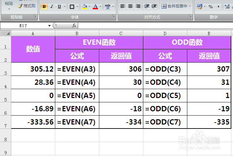Viewport: 233px width, 156px height.
Task: Open paste options dropdown arrow
Action: click(9, 9)
